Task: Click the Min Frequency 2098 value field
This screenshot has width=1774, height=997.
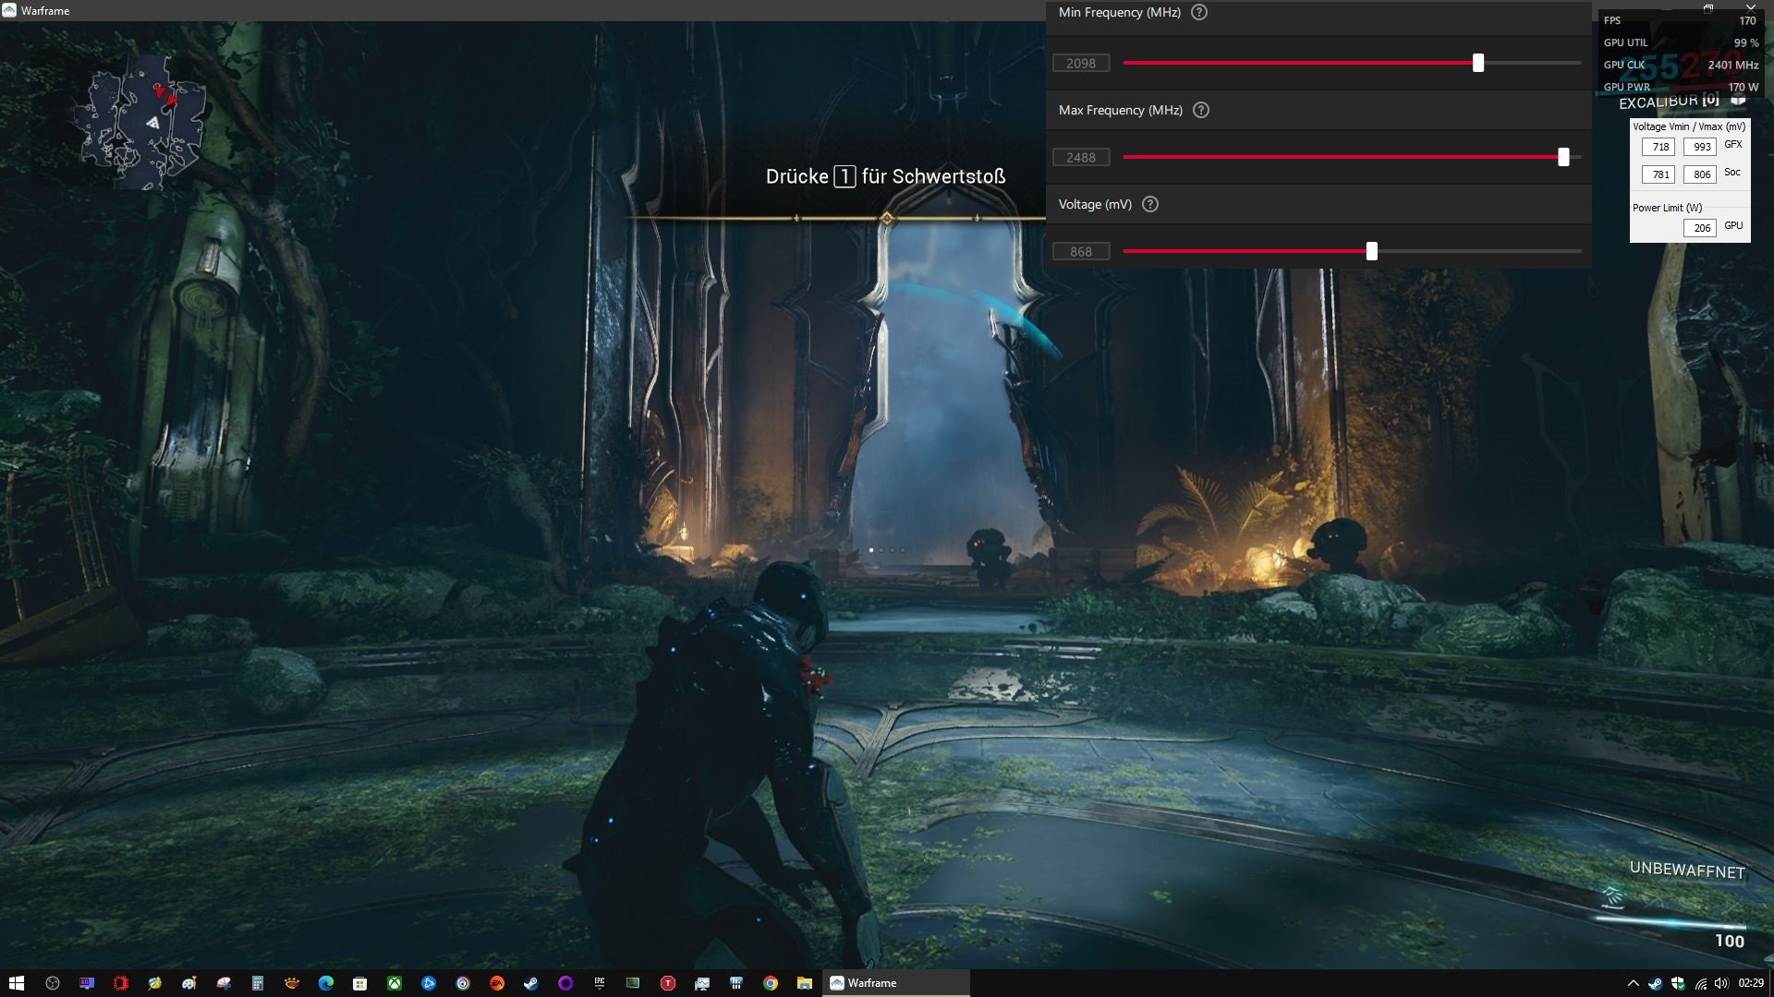Action: [1081, 64]
